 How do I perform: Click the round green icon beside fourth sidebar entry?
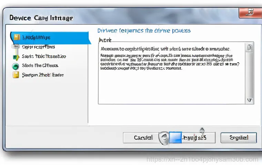[x=15, y=66]
